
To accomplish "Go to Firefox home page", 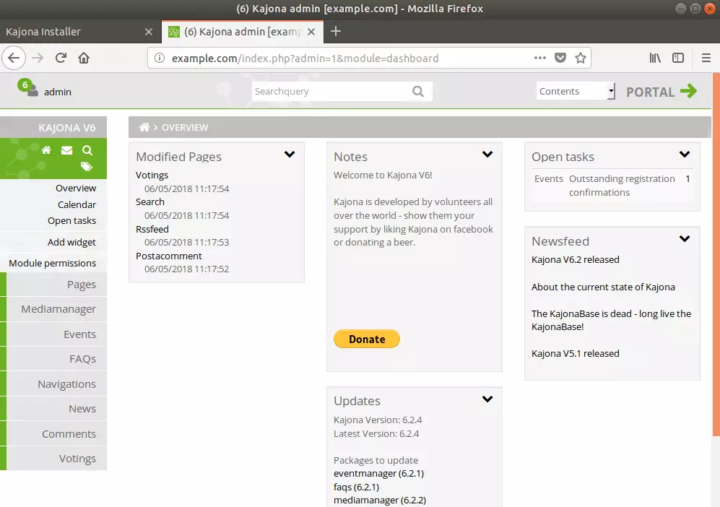I will click(84, 58).
